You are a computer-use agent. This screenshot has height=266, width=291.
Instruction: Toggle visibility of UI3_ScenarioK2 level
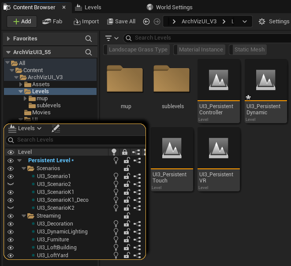tap(11, 208)
